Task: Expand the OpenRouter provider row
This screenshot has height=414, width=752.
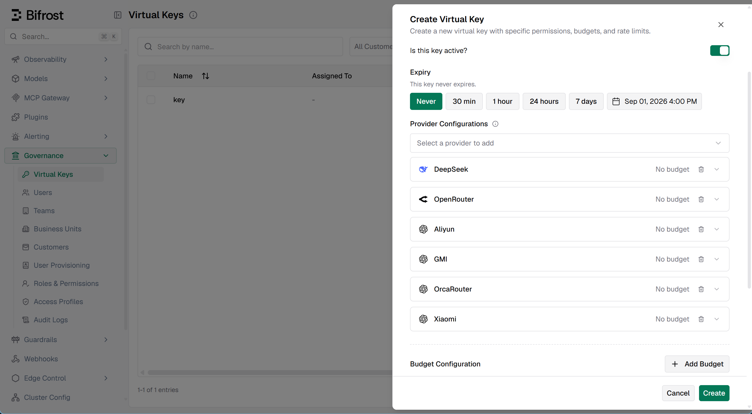Action: click(x=717, y=199)
